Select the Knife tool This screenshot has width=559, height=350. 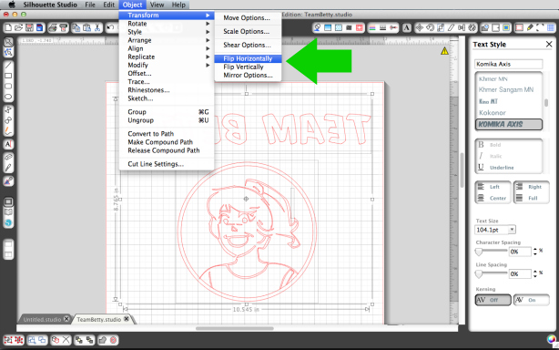(x=8, y=168)
